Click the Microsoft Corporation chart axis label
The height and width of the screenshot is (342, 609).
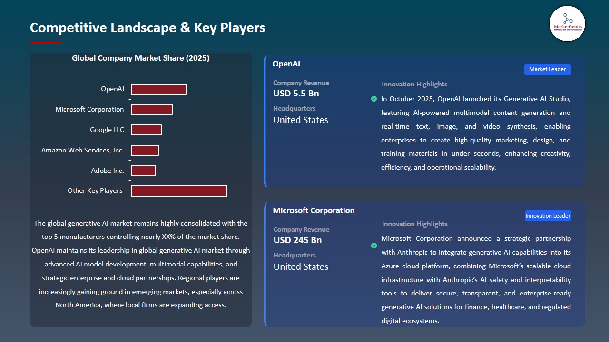89,109
